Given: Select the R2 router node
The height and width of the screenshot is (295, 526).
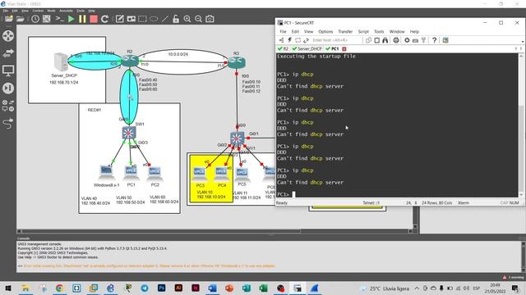Looking at the screenshot, I should 130,61.
